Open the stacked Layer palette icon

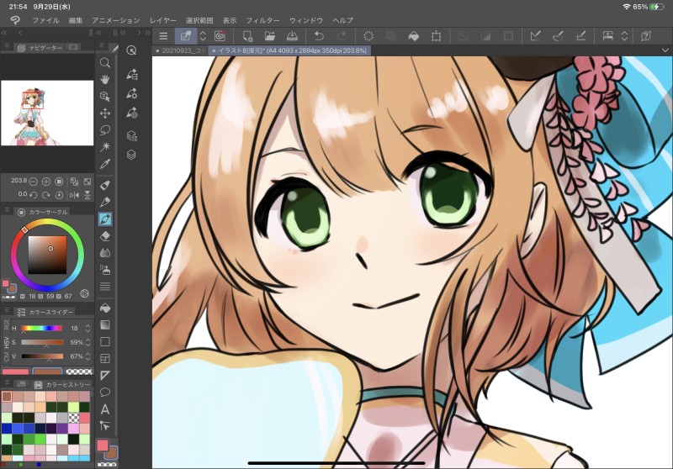click(132, 155)
